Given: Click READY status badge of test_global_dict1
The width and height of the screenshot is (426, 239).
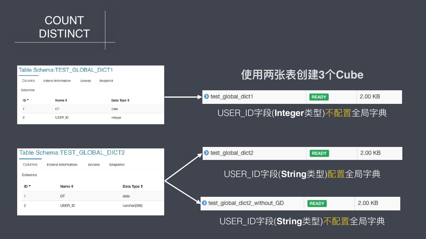Looking at the screenshot, I should 319,97.
